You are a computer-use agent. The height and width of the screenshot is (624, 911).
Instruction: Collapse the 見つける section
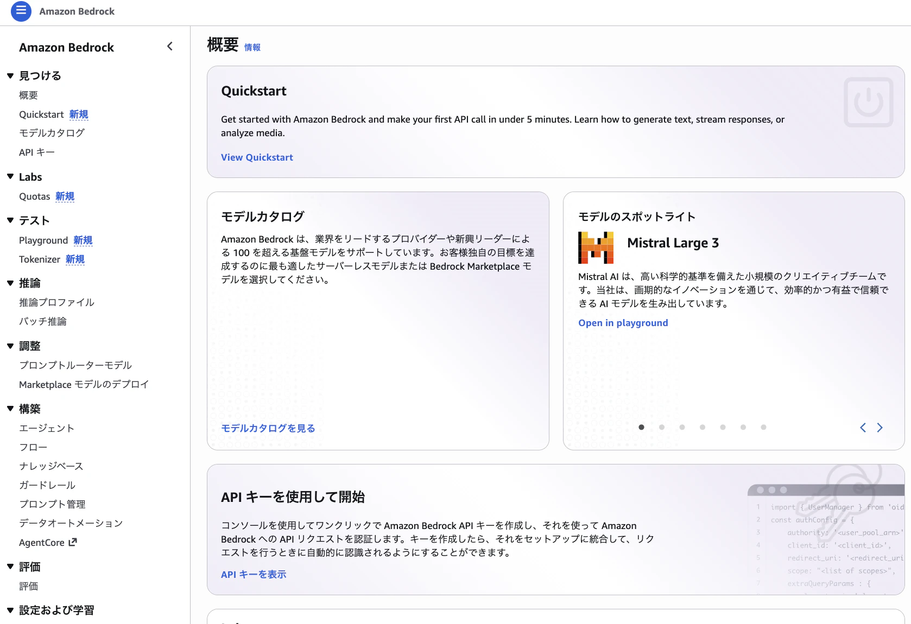pos(10,76)
